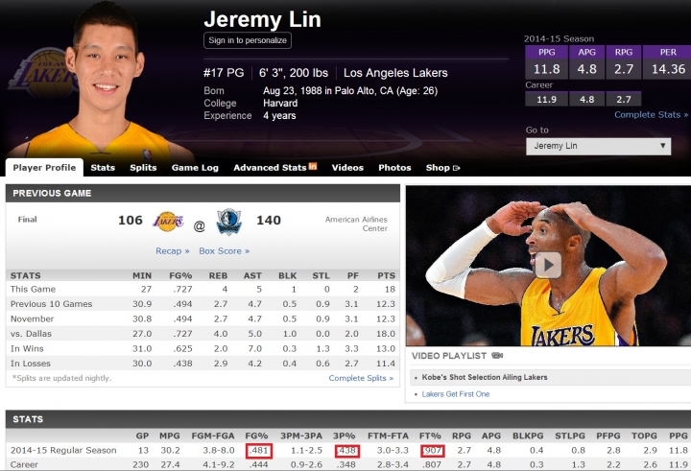Screen dimensions: 691x471
Task: Click the November row label
Action: pos(33,319)
